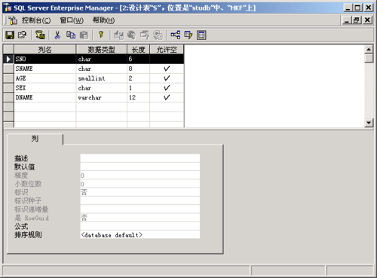Click the greyed-out globe-like toolbar icon
The height and width of the screenshot is (278, 377).
131,35
